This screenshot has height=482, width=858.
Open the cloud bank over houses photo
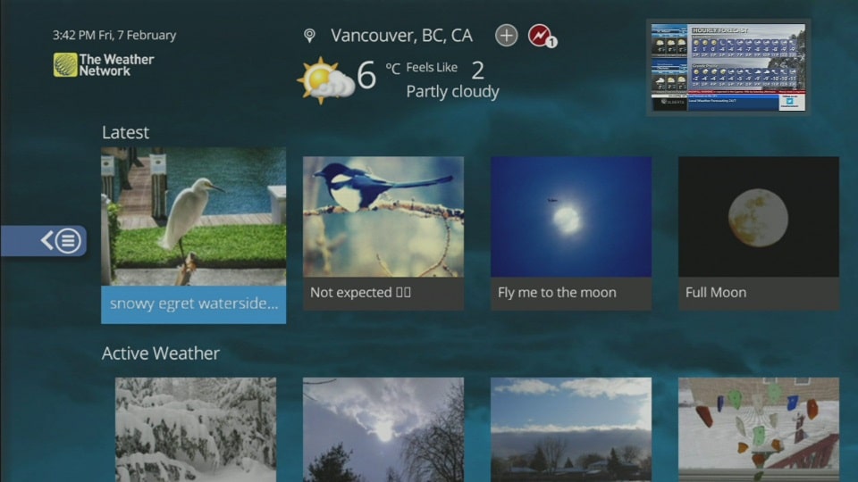571,429
